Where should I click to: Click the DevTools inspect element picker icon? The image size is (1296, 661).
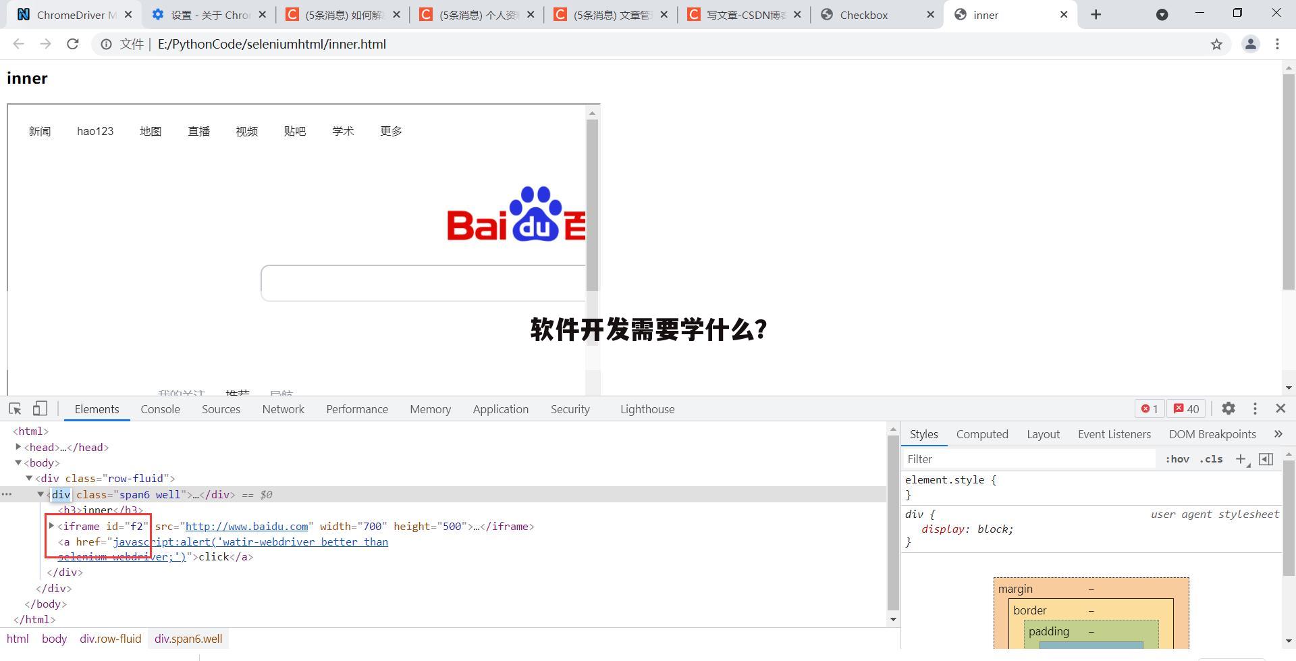coord(15,408)
